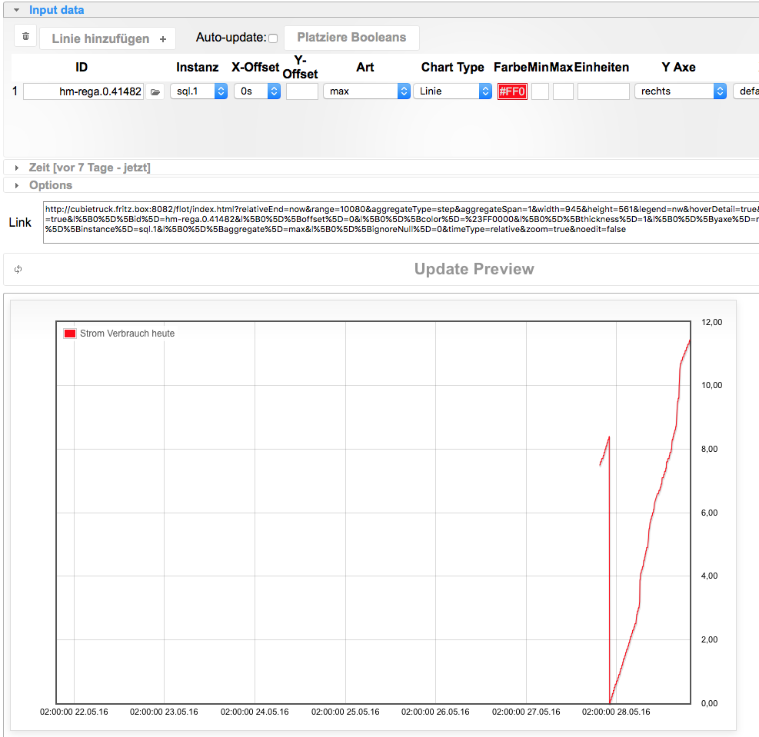Open the folder icon next to ID
This screenshot has height=737, width=759.
tap(155, 91)
